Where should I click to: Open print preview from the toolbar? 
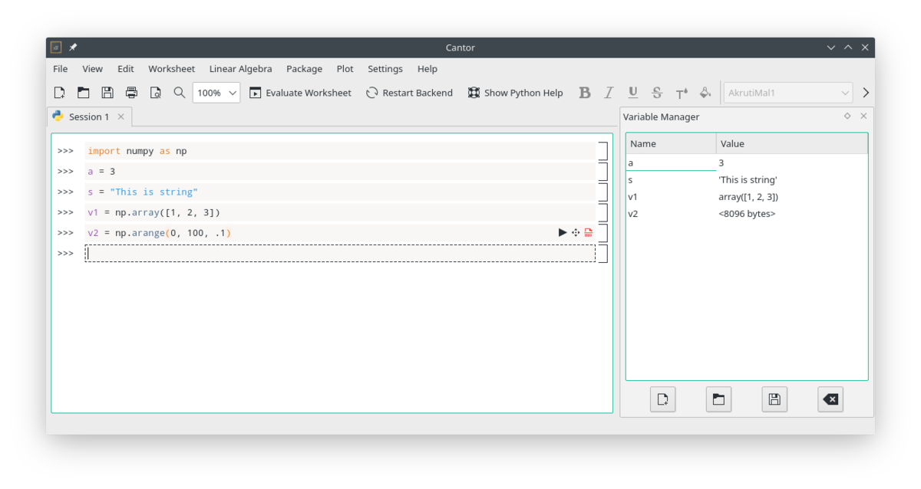(x=155, y=93)
